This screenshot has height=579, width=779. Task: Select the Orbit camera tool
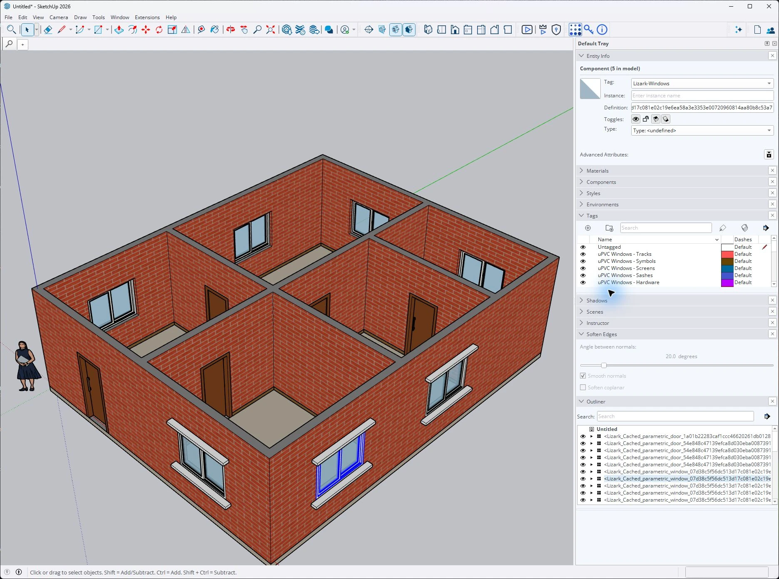point(231,30)
